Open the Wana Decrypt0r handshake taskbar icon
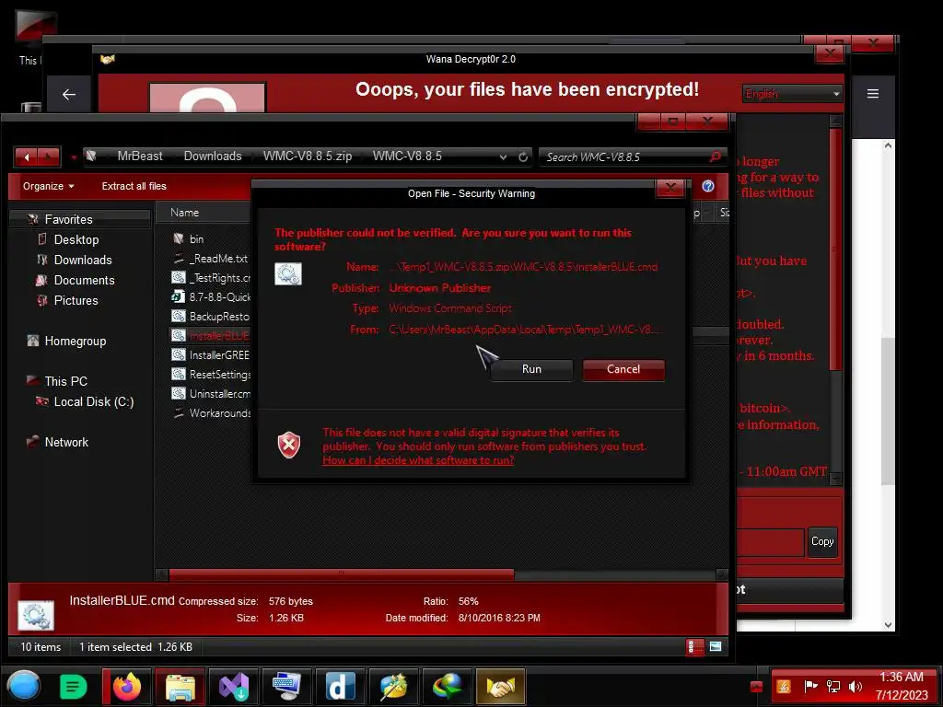The height and width of the screenshot is (707, 943). coord(500,687)
